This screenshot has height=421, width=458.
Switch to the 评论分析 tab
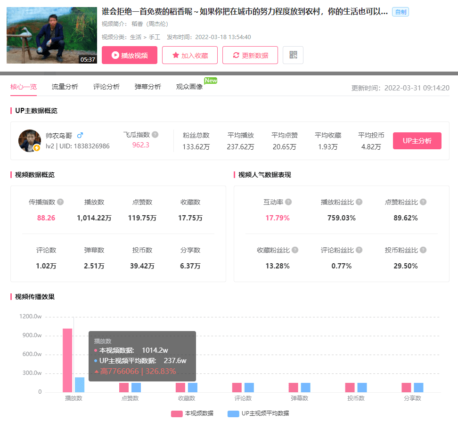point(106,87)
